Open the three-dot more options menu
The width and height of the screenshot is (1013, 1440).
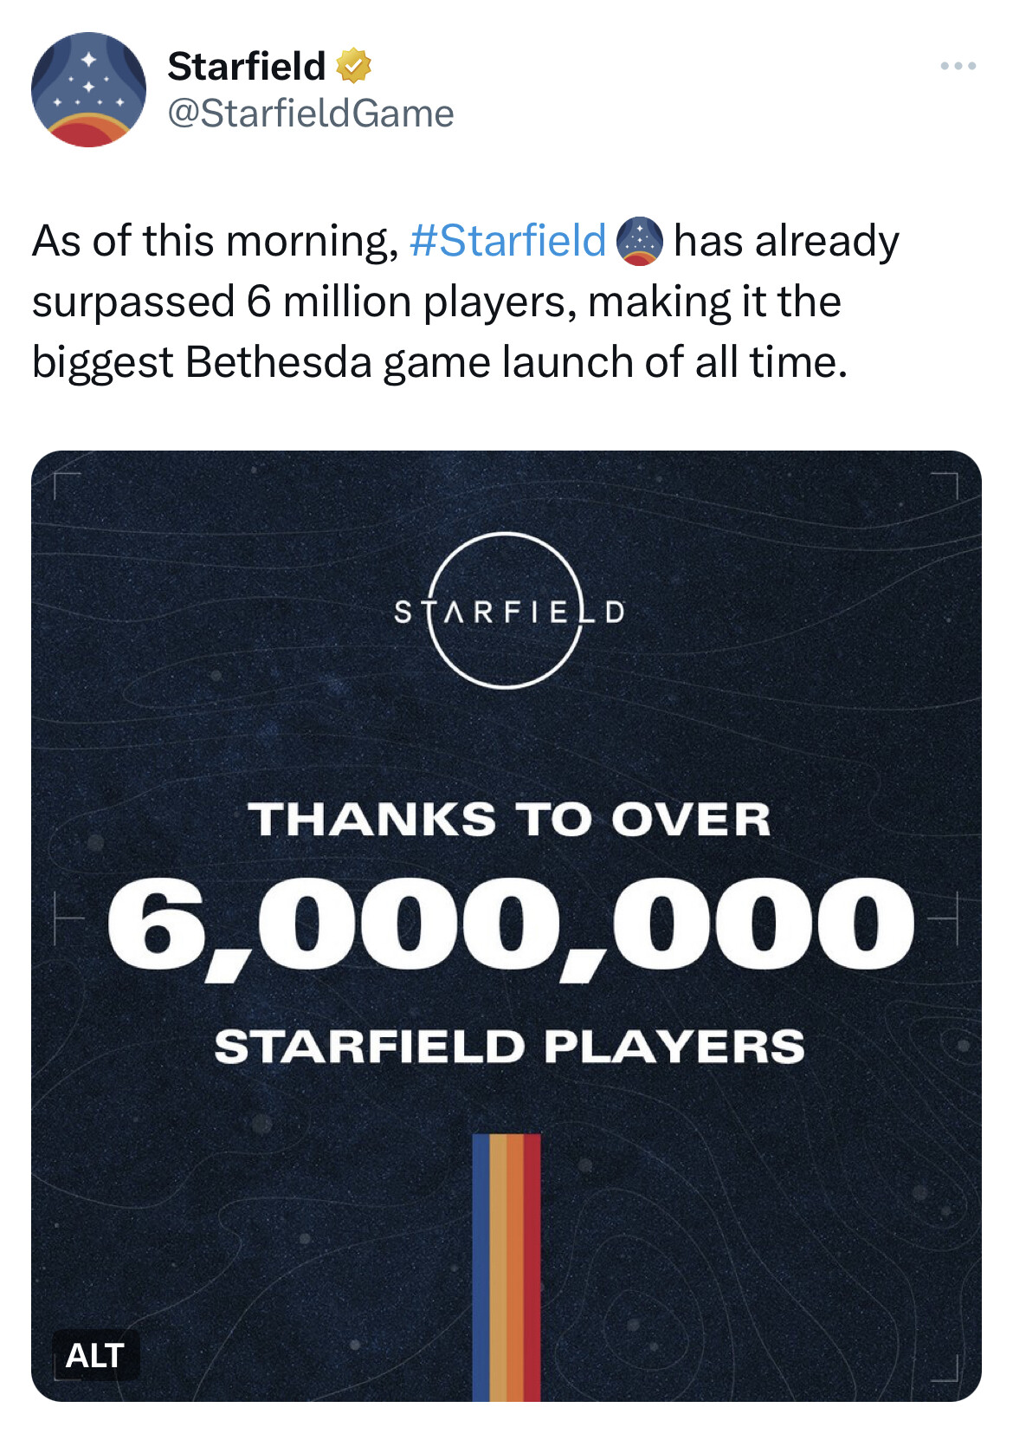click(958, 66)
